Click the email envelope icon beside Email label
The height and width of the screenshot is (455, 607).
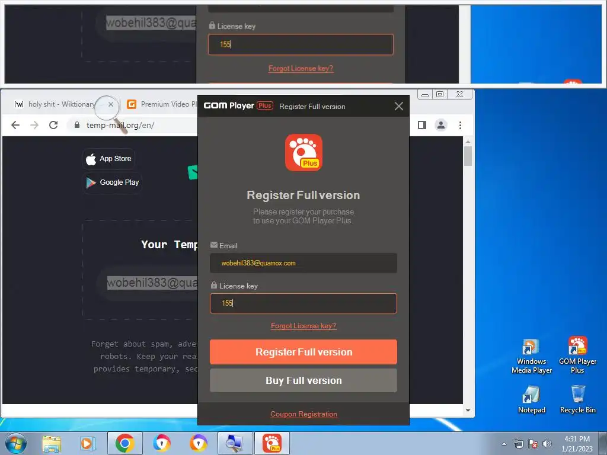(213, 245)
